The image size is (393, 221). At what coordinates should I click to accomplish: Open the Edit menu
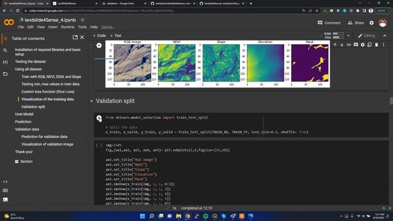coord(30,27)
